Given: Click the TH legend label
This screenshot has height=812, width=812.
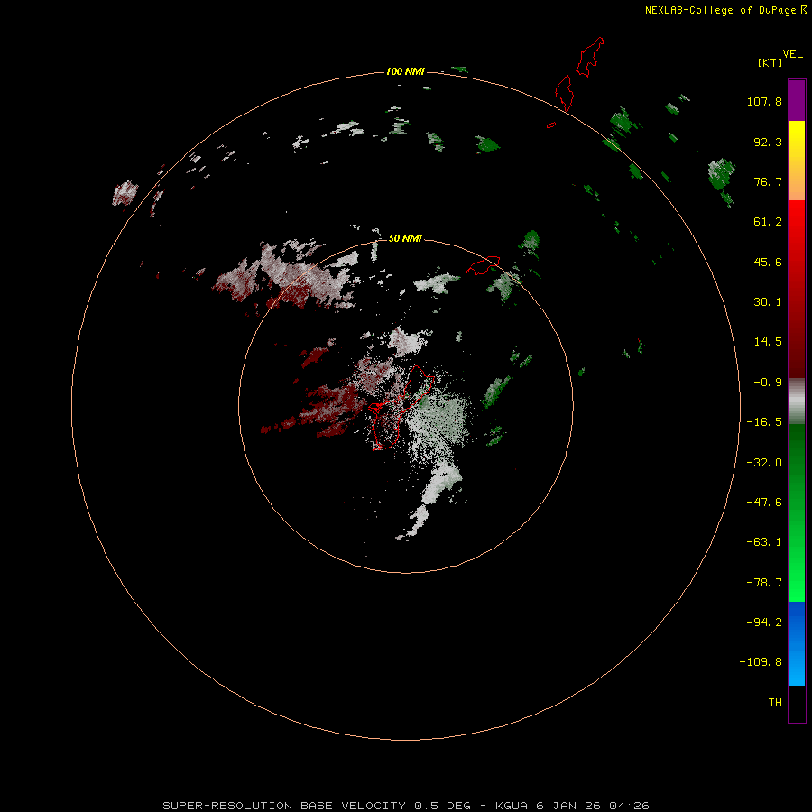Looking at the screenshot, I should pyautogui.click(x=775, y=703).
